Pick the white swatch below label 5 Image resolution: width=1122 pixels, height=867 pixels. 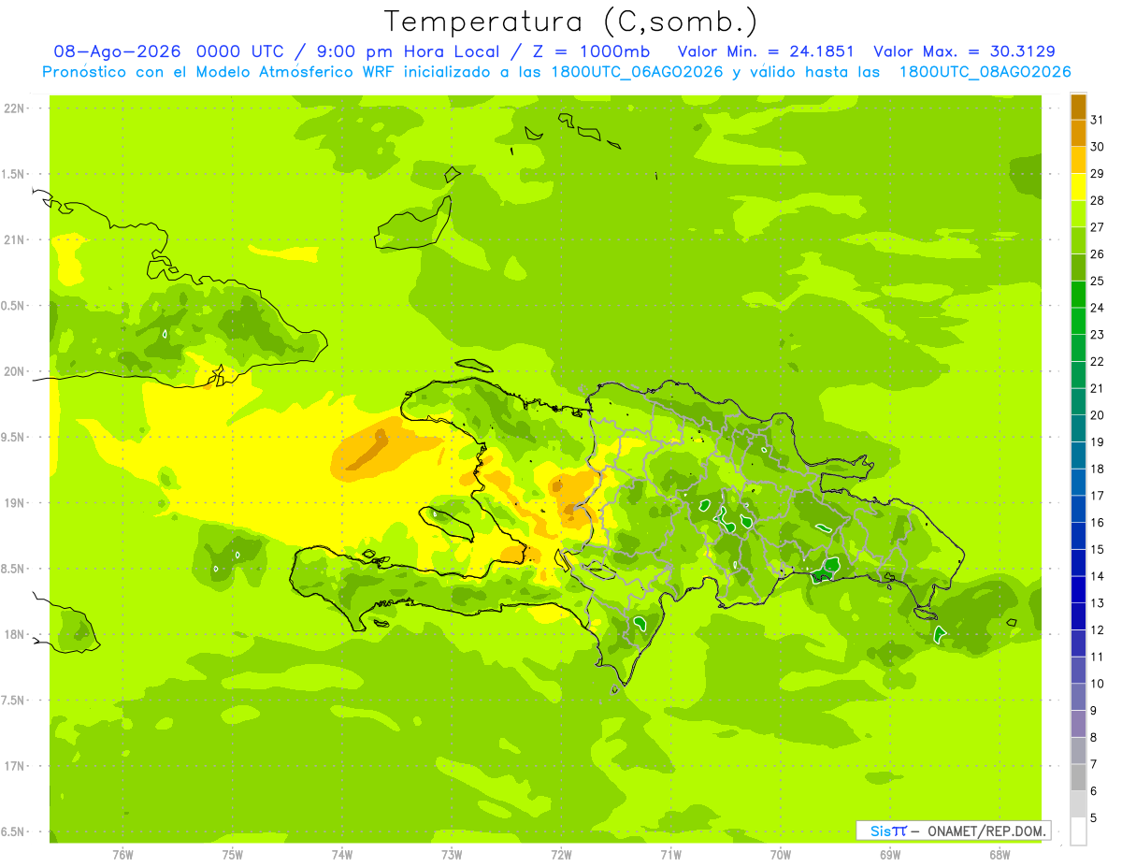(x=1078, y=831)
